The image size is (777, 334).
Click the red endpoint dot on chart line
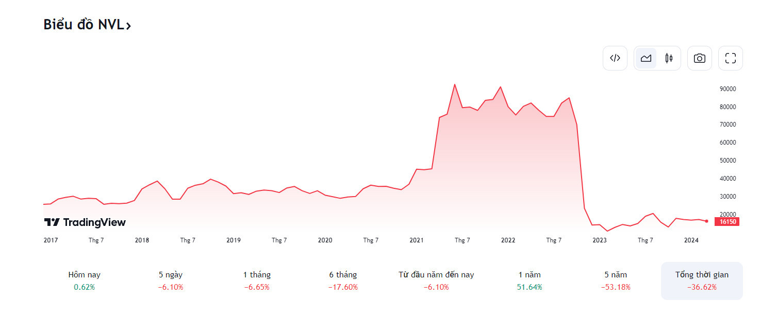click(x=706, y=221)
